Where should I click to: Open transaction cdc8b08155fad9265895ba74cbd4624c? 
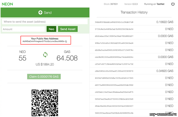tap(114, 57)
